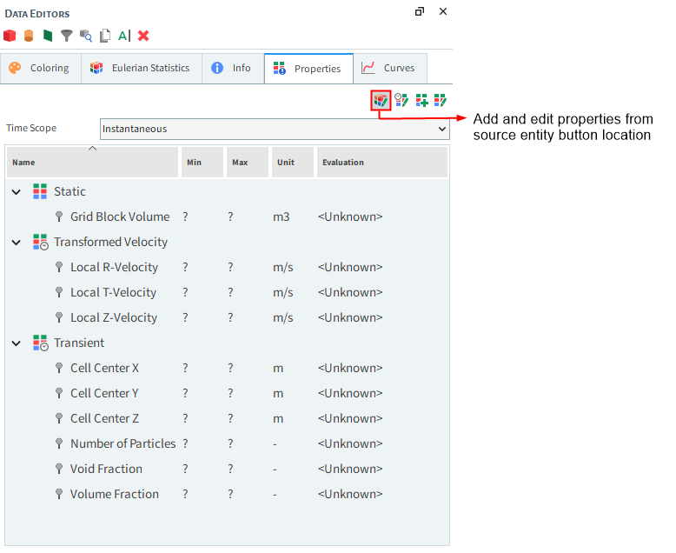This screenshot has height=553, width=676.
Task: Click the red X delete icon
Action: pyautogui.click(x=143, y=36)
